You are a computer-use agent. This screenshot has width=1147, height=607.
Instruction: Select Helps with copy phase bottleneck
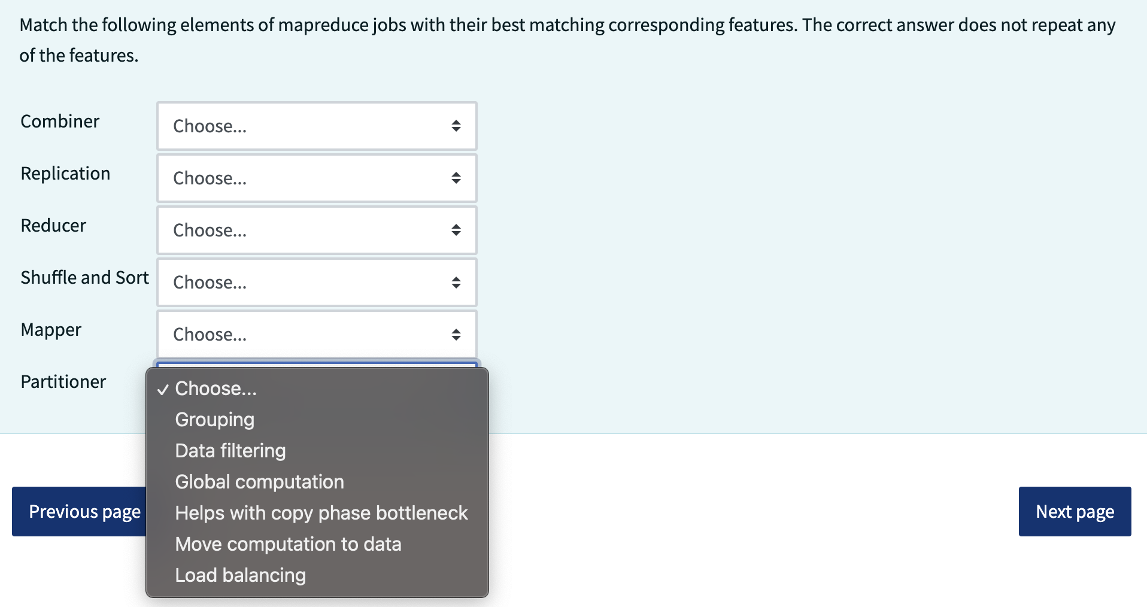point(321,512)
